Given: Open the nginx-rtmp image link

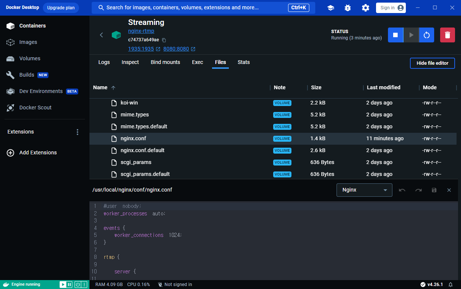Looking at the screenshot, I should tap(141, 31).
